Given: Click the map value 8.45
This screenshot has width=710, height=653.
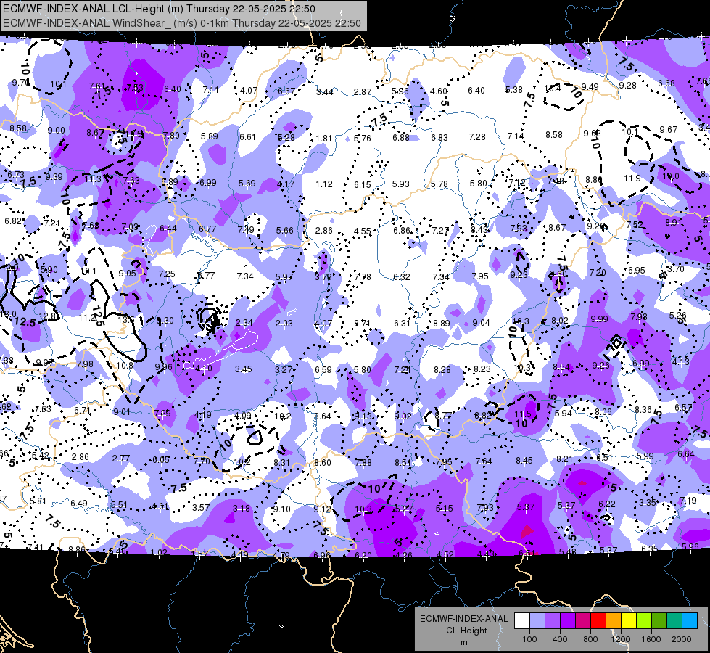Looking at the screenshot, I should point(524,461).
